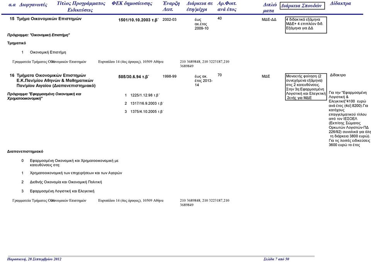Click 'Πρόγραμμα "Εφαρμοσμένη Οικονομική και Χρηματοοικονομική"'
371x262 pixels.
(x=44, y=96)
